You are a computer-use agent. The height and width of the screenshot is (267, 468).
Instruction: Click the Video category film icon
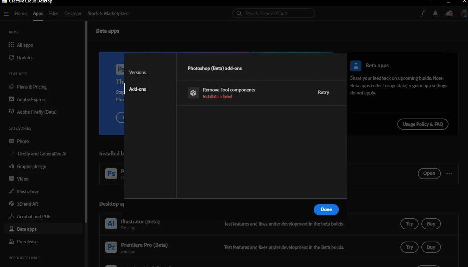click(x=11, y=179)
